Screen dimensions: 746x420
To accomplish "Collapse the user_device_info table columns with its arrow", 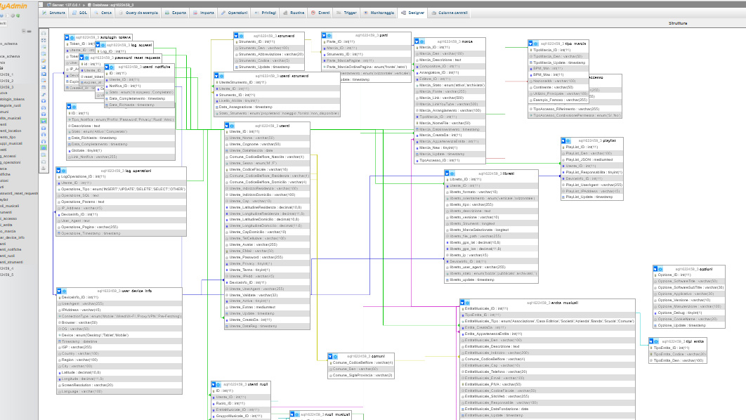I will (59, 291).
